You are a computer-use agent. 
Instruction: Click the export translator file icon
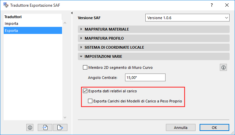point(60,127)
